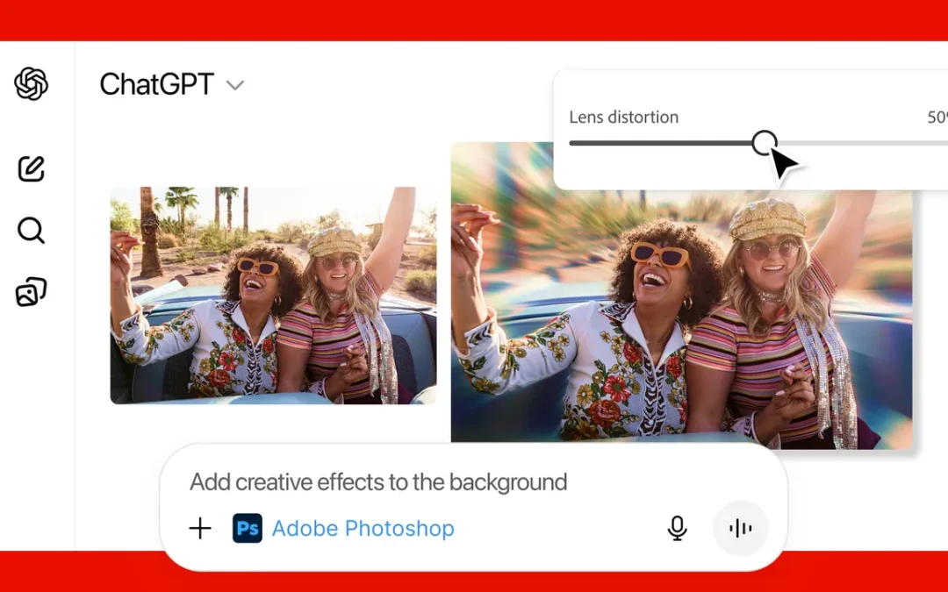Tap the microphone icon for dictation
Image resolution: width=948 pixels, height=592 pixels.
pyautogui.click(x=677, y=528)
